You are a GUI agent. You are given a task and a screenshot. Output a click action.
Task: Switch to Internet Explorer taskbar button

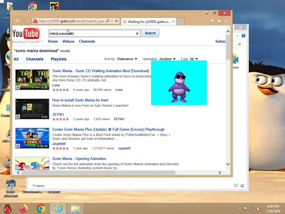58,208
